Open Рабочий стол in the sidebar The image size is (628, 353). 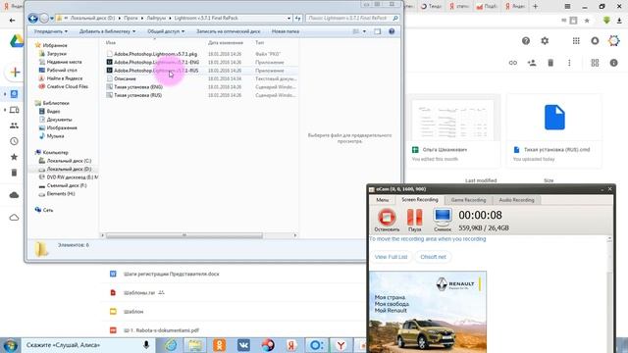coord(62,70)
